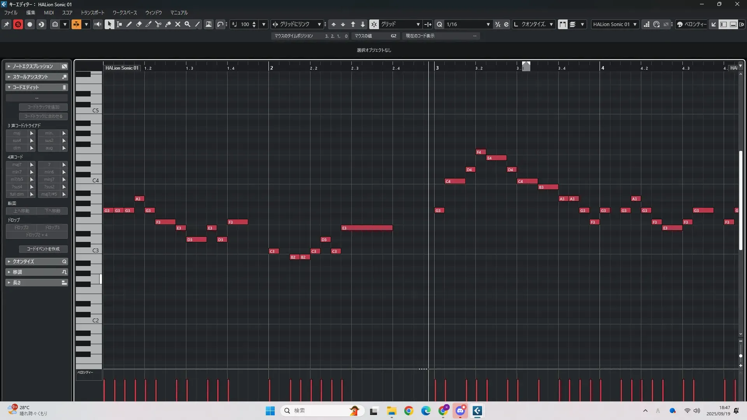Click the editor setup gear icon

coord(742,24)
